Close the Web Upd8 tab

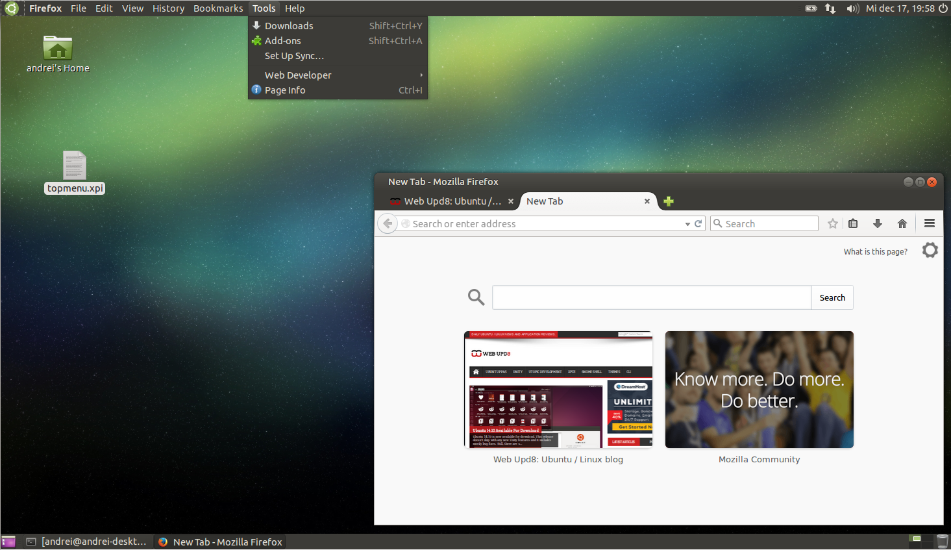[511, 201]
